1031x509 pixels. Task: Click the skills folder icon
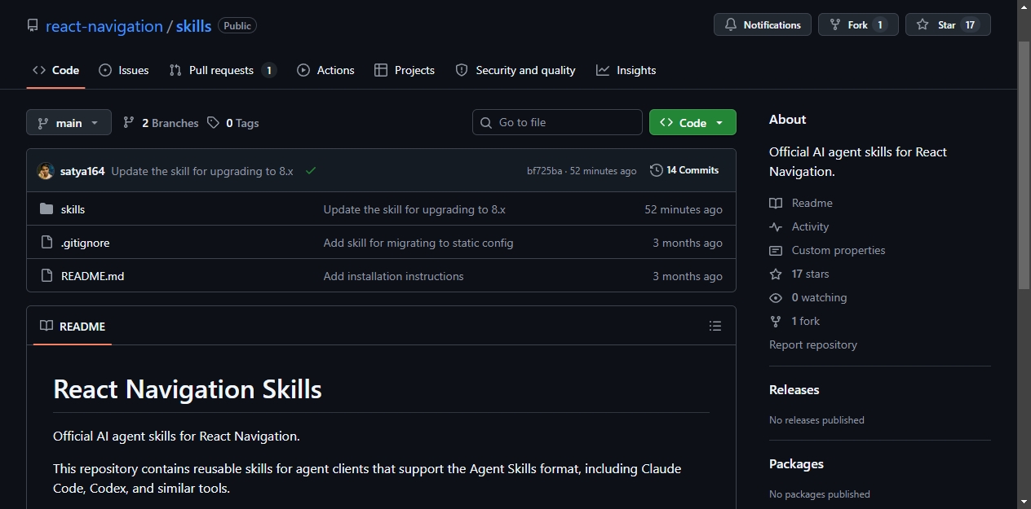point(46,209)
